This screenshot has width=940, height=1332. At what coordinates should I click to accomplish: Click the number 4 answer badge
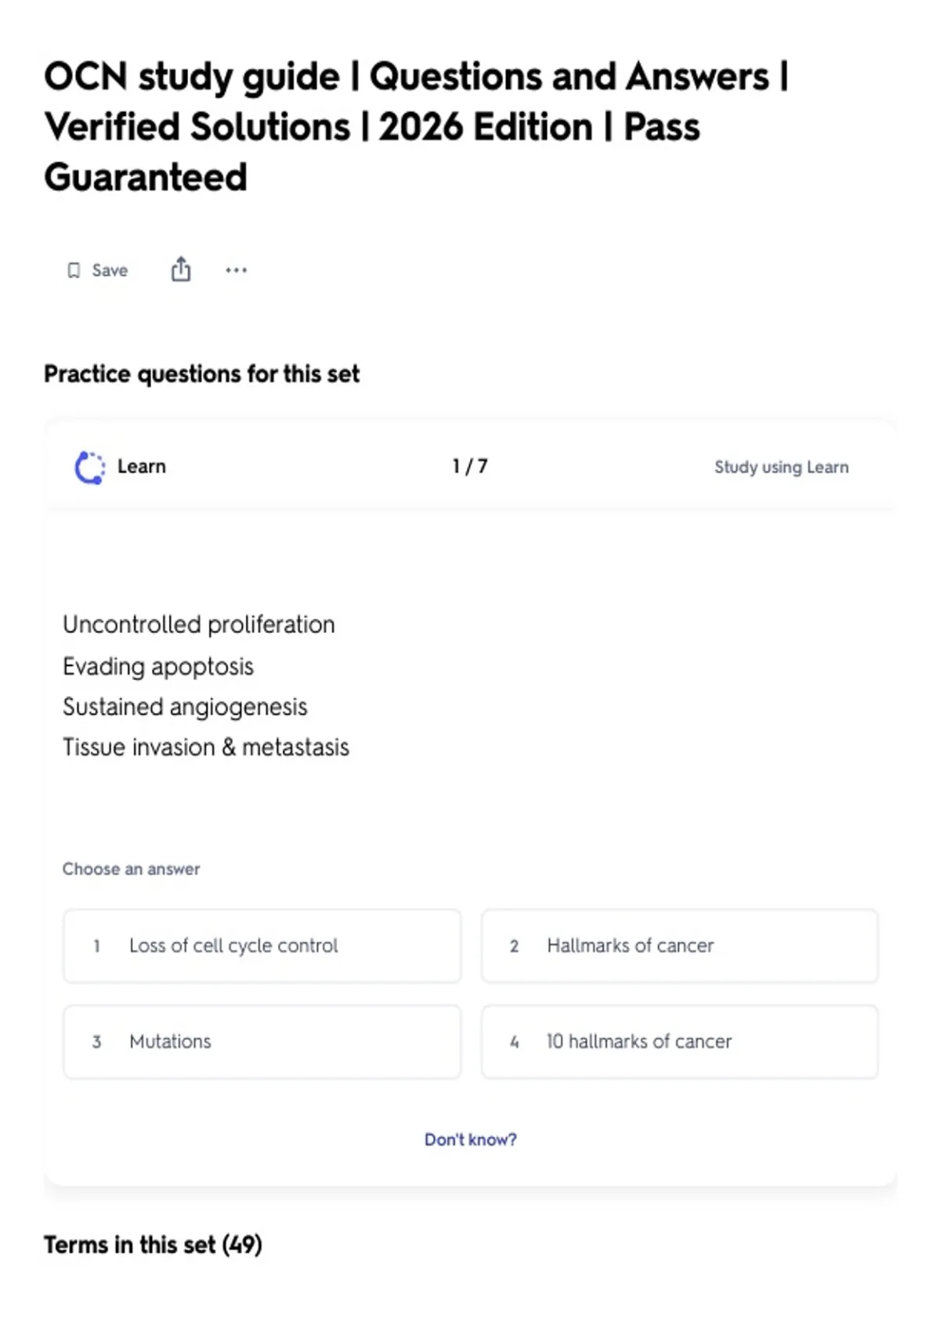[514, 1042]
